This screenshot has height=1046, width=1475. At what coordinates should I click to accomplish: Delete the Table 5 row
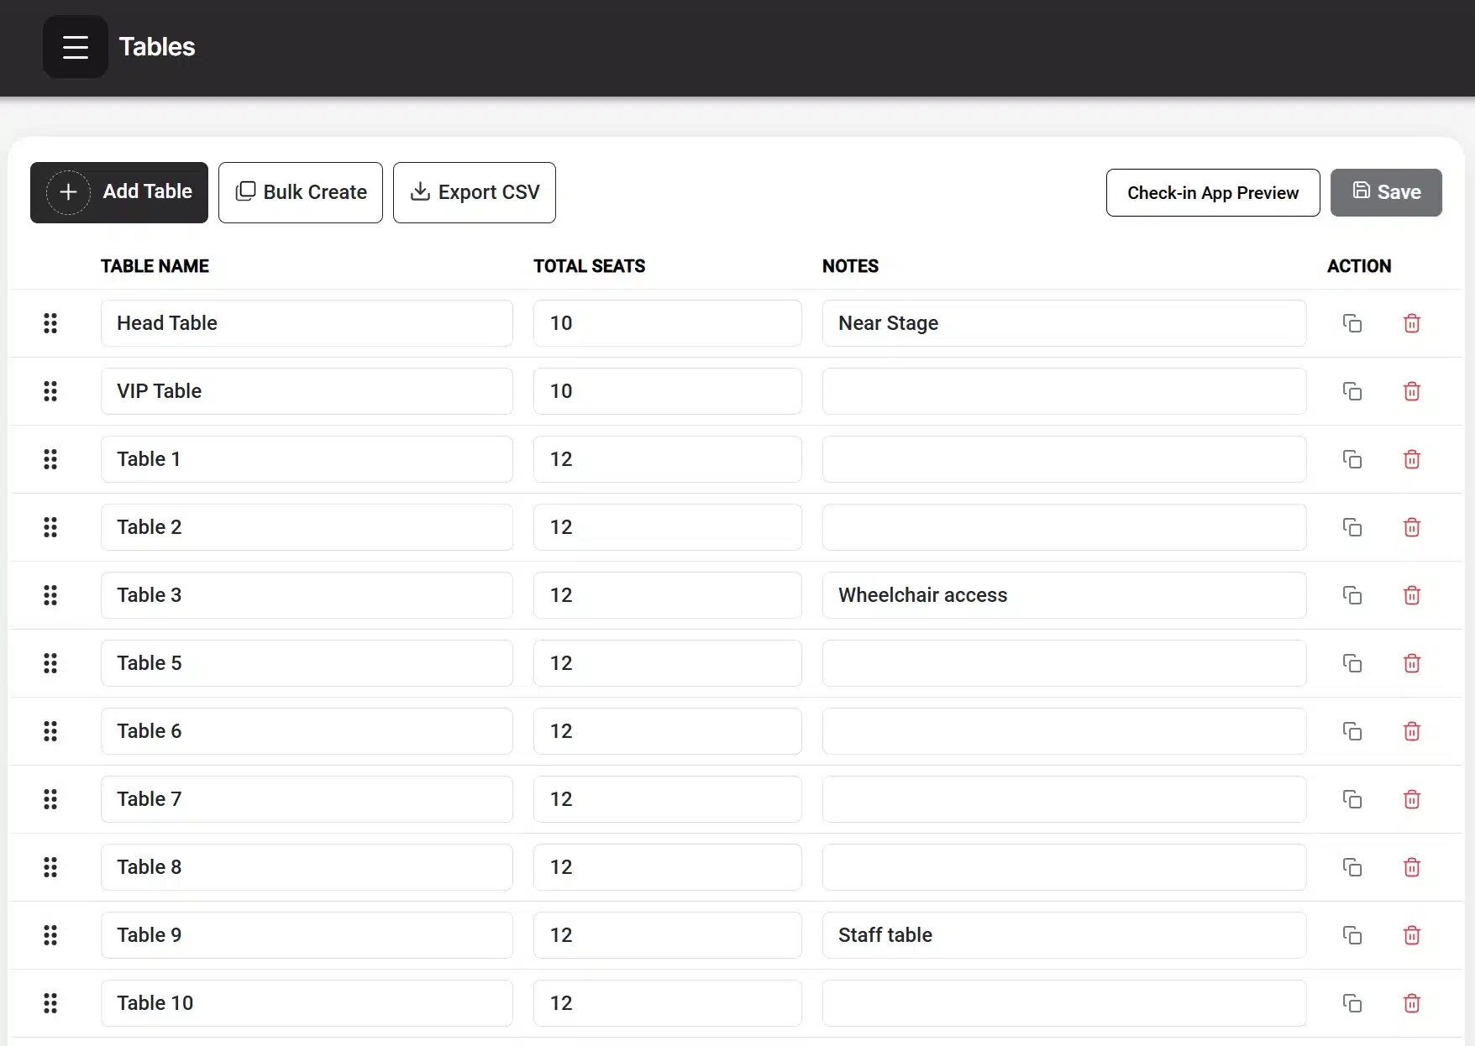(1411, 663)
